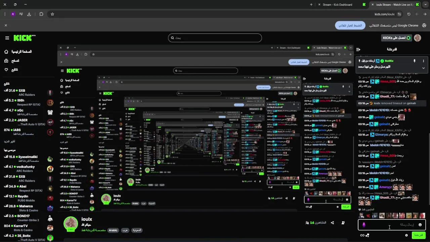This screenshot has width=430, height=242.
Task: Open site information icon in address bar
Action: pos(399,14)
